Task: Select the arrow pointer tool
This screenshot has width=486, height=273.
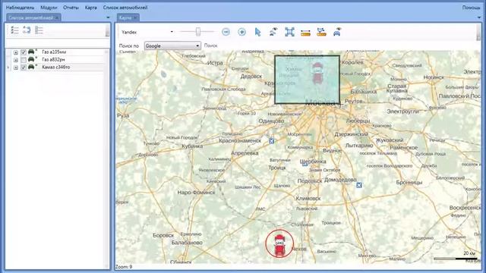Action: pyautogui.click(x=257, y=32)
